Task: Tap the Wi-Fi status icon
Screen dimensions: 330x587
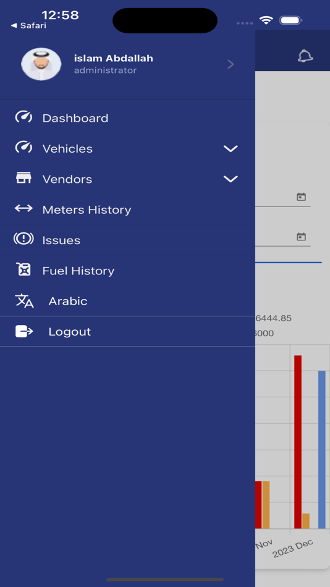Action: 266,20
